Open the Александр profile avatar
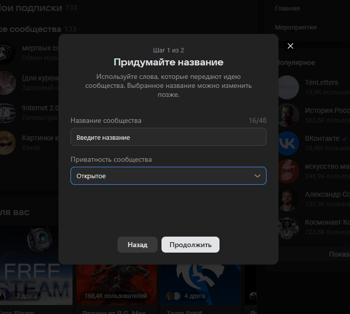Screen dimensions: 350x314 pyautogui.click(x=288, y=199)
